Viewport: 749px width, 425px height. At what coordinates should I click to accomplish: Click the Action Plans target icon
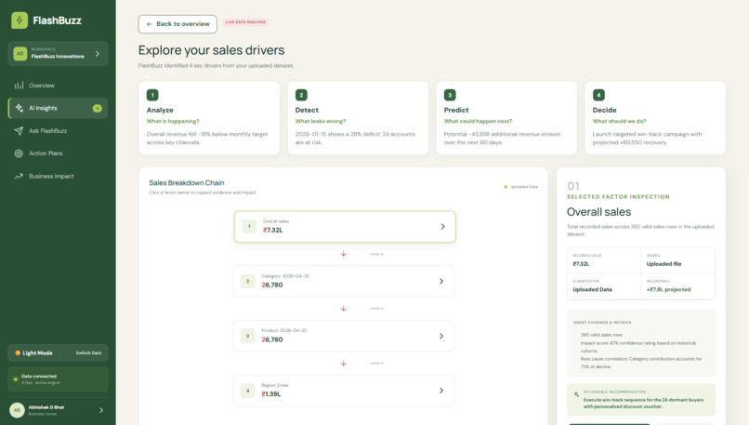point(19,153)
